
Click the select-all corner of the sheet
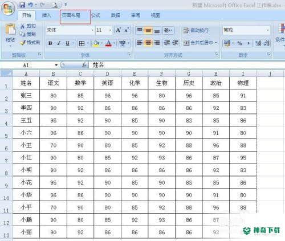[6, 73]
